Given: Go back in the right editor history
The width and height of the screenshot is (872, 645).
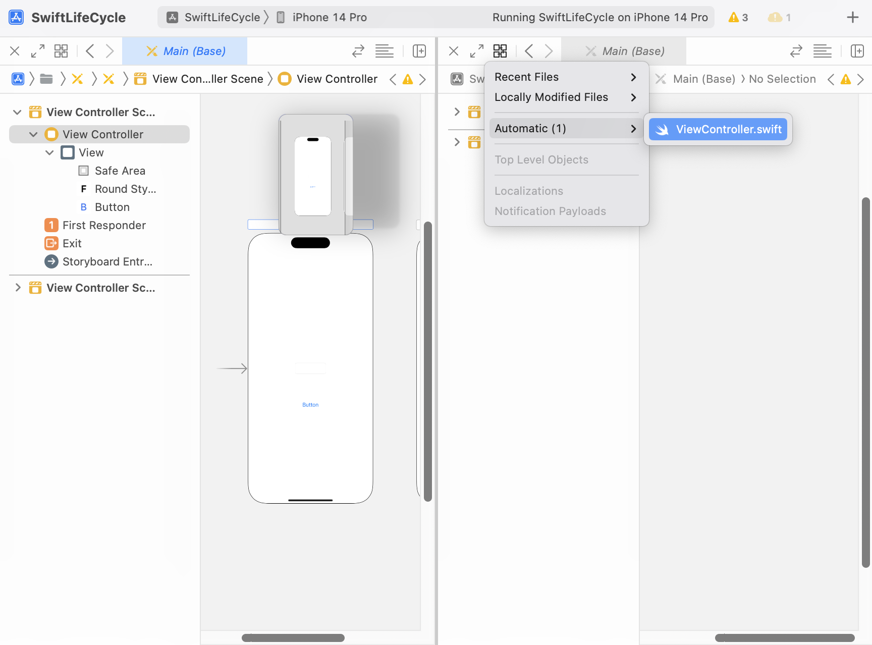Looking at the screenshot, I should [529, 51].
